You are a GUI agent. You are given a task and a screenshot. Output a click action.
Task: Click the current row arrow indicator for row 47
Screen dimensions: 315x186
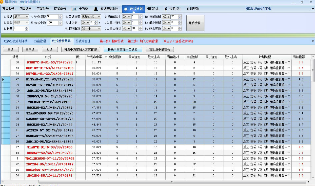(3, 79)
